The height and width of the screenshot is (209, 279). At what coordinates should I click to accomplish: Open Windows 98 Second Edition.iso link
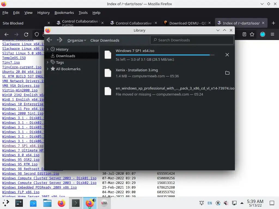(x=31, y=173)
